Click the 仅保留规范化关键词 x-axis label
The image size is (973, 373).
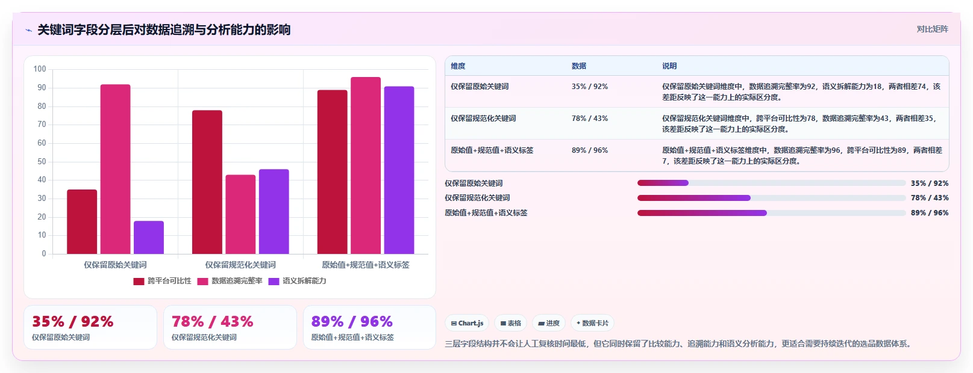(x=240, y=265)
